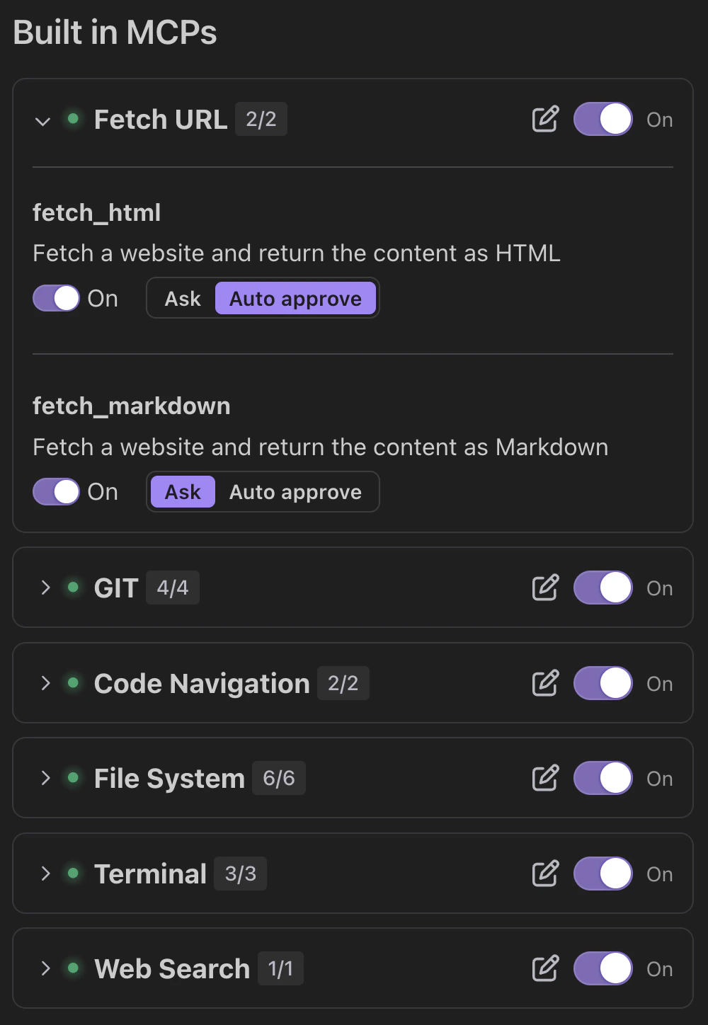Click the edit pencil for Web Search
The image size is (708, 1025).
[544, 968]
